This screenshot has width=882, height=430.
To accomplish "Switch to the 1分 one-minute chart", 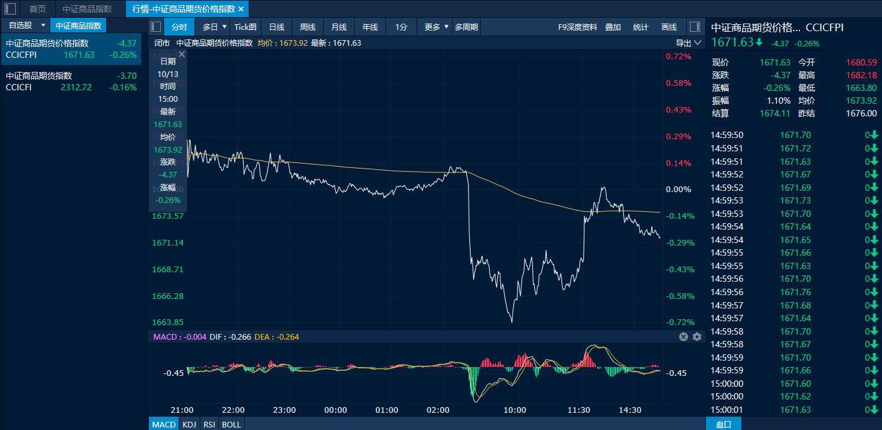I will [401, 27].
